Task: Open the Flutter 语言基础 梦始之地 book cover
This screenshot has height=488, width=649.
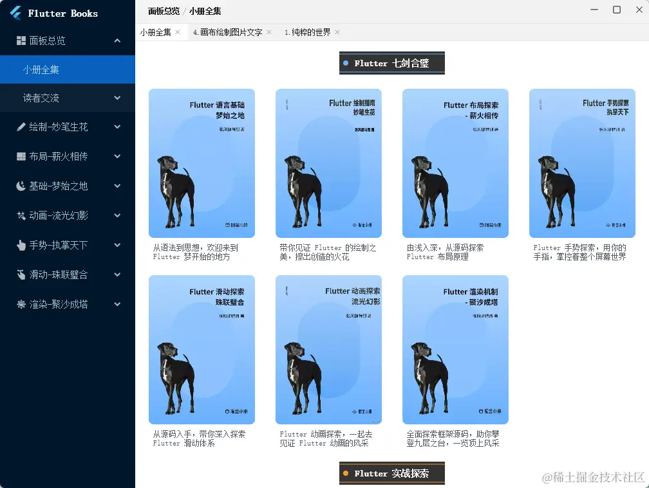Action: [x=202, y=163]
